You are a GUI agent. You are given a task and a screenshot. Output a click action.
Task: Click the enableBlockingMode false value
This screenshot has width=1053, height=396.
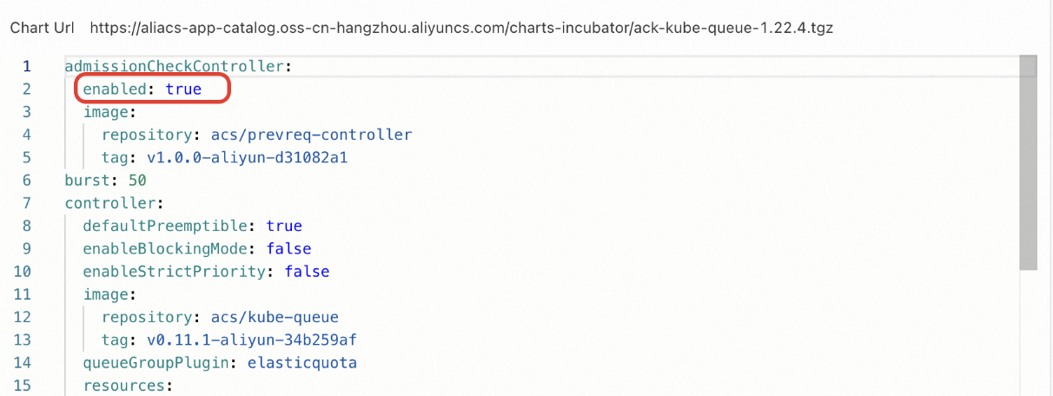tap(288, 248)
